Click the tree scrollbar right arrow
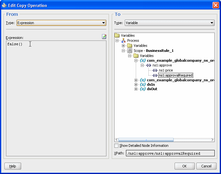Screen dimensions: 221x174 click(x=212, y=140)
